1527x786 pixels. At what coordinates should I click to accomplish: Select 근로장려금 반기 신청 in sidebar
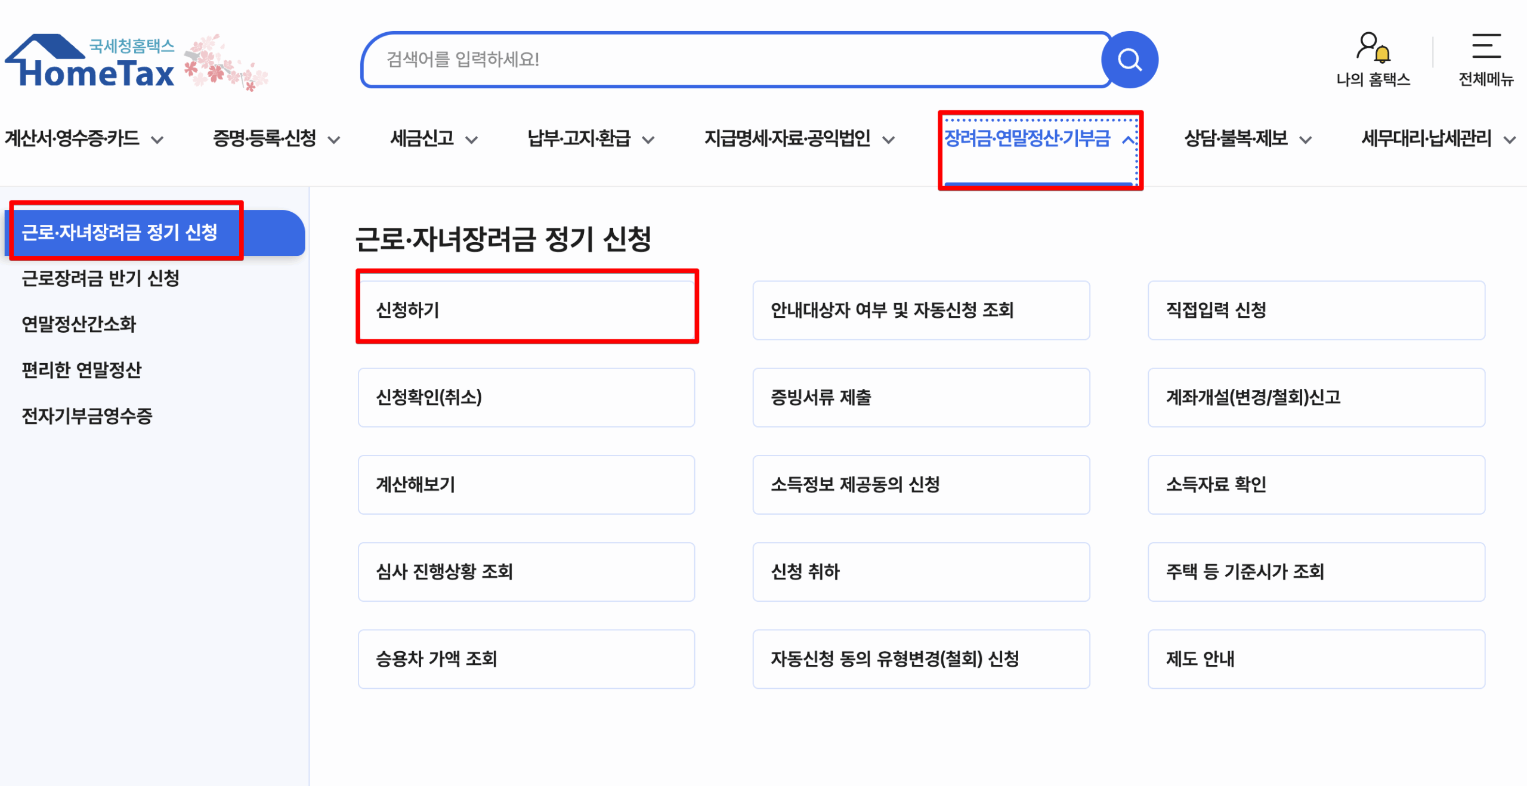coord(102,278)
